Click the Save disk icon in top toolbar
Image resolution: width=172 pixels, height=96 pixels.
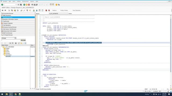tap(21, 5)
